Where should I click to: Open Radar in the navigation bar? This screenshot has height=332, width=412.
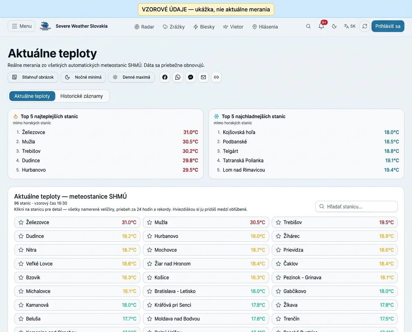coord(144,26)
